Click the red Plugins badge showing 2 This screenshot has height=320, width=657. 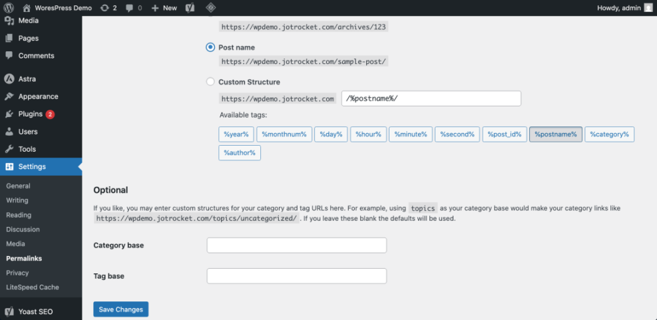pyautogui.click(x=51, y=114)
